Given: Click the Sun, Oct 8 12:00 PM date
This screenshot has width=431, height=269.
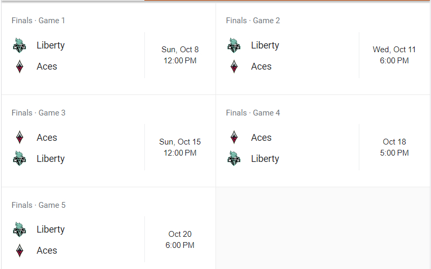Looking at the screenshot, I should click(x=180, y=55).
